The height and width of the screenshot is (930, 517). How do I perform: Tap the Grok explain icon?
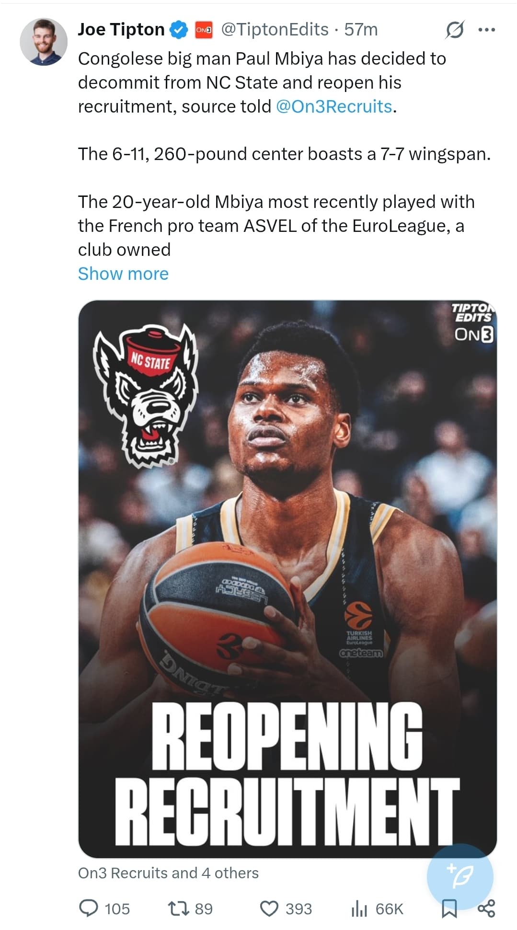[454, 30]
